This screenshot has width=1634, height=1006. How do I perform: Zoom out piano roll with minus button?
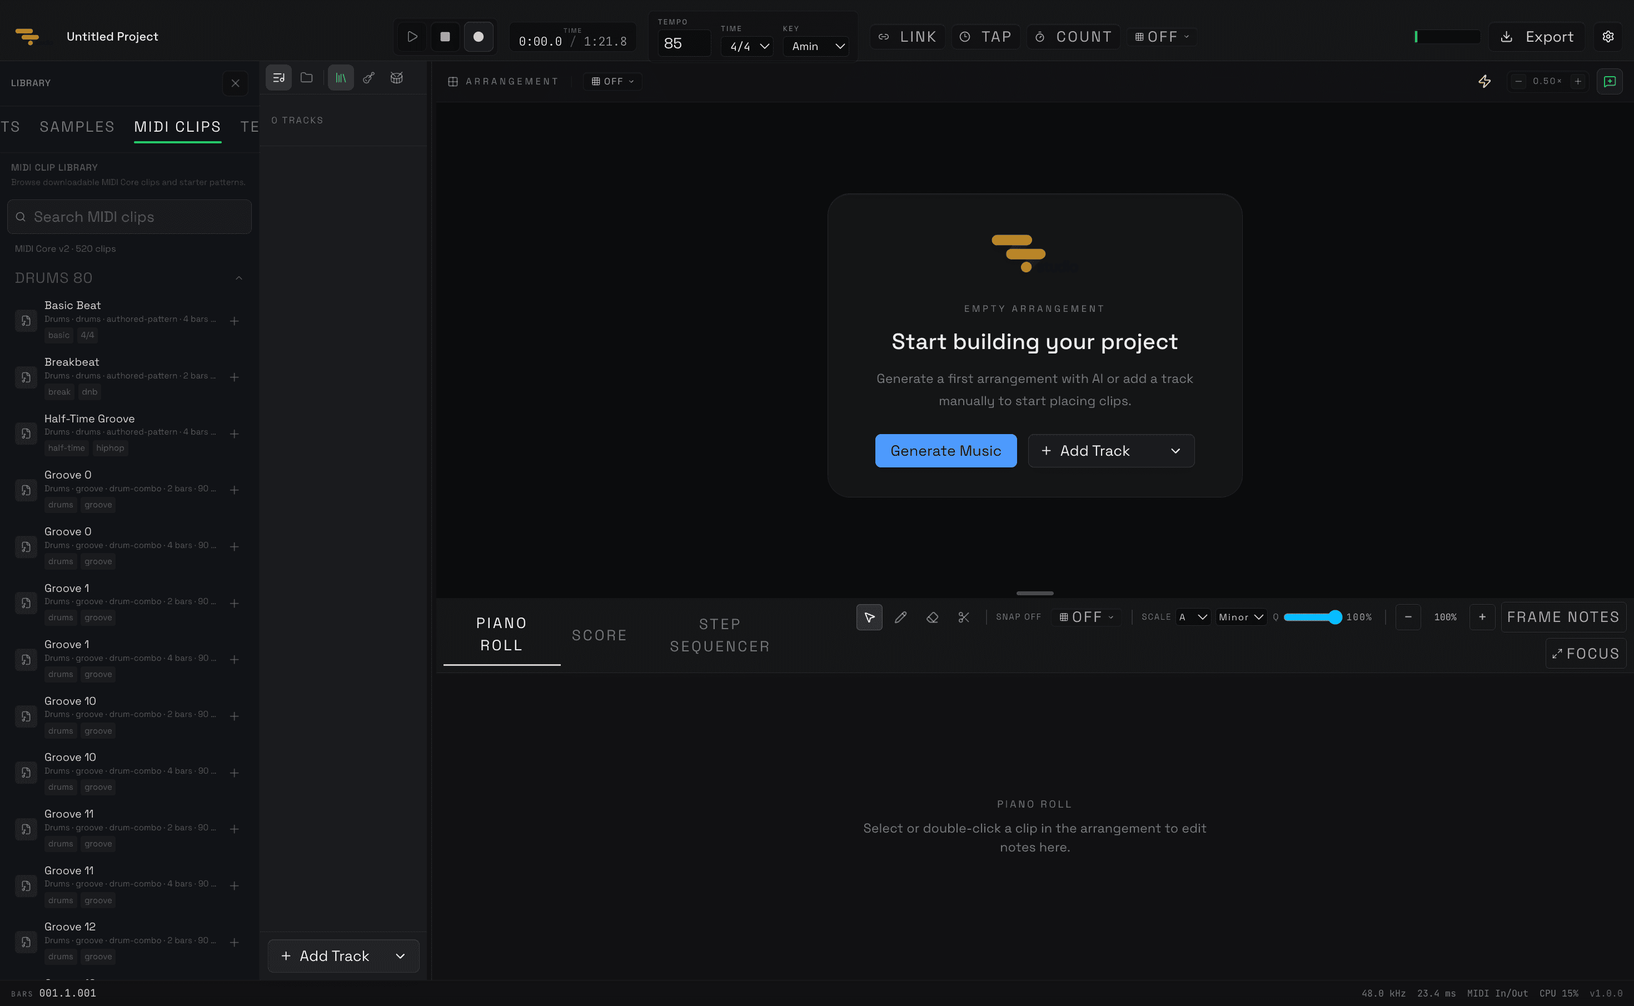1408,617
